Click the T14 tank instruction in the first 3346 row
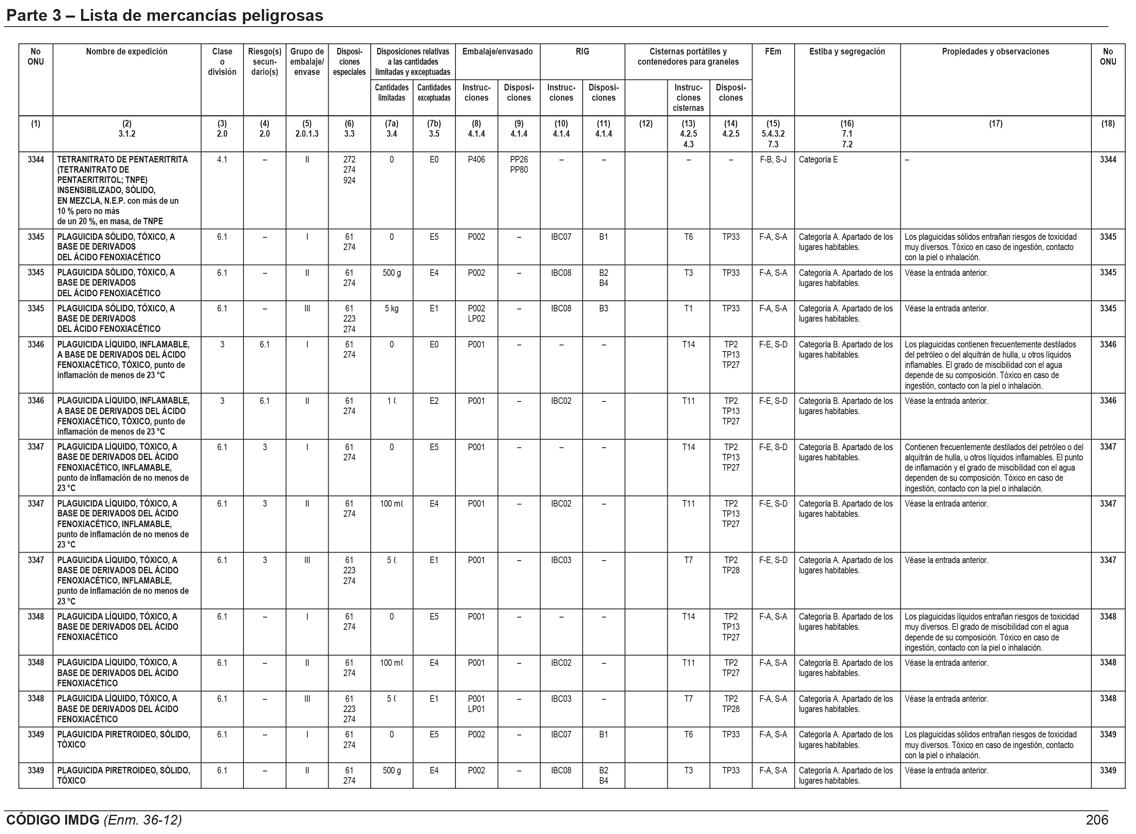Screen dimensions: 1136x834 click(688, 344)
